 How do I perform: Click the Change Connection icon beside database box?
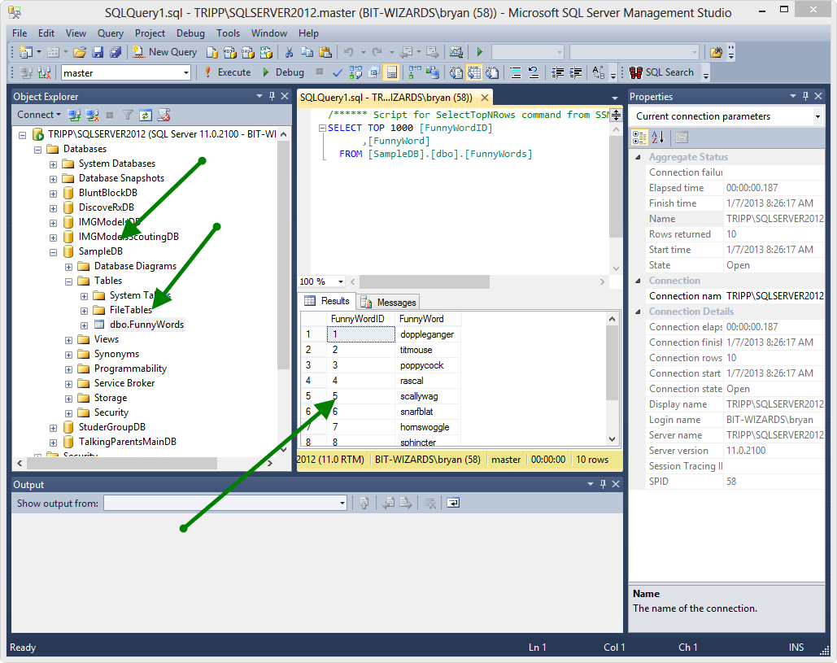(44, 72)
